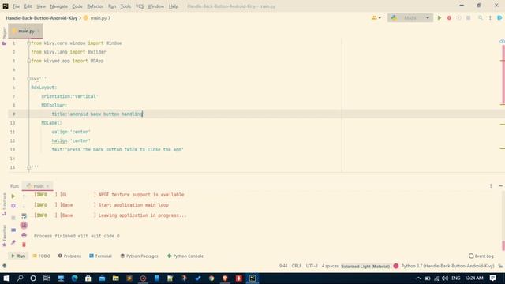Open the TODO tool window
Viewport: 505px width, 284px height.
42,256
